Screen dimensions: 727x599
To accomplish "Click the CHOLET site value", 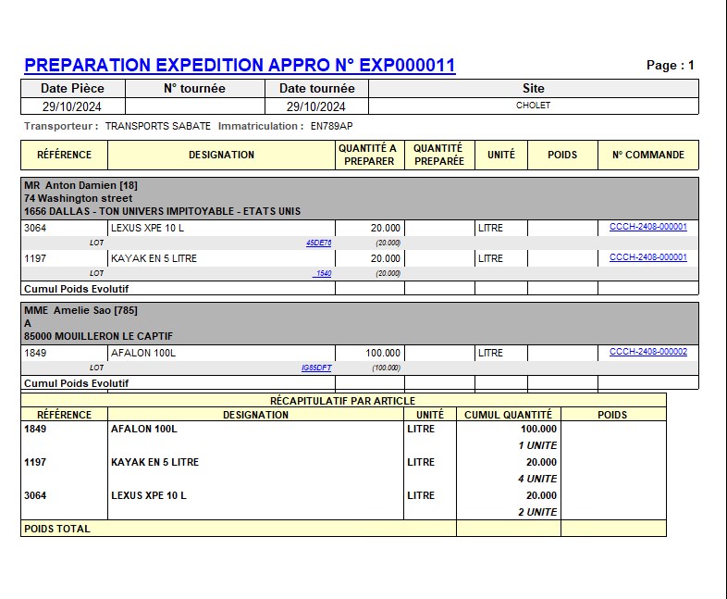I will [x=533, y=106].
